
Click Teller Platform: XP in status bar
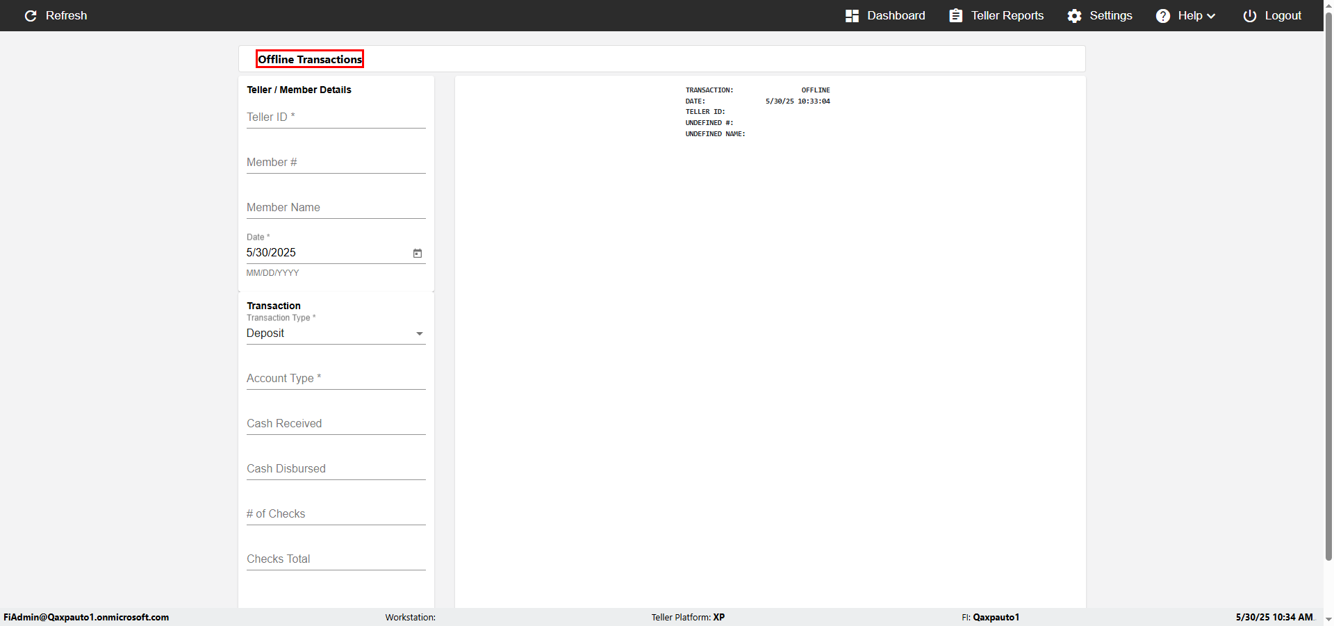click(688, 617)
